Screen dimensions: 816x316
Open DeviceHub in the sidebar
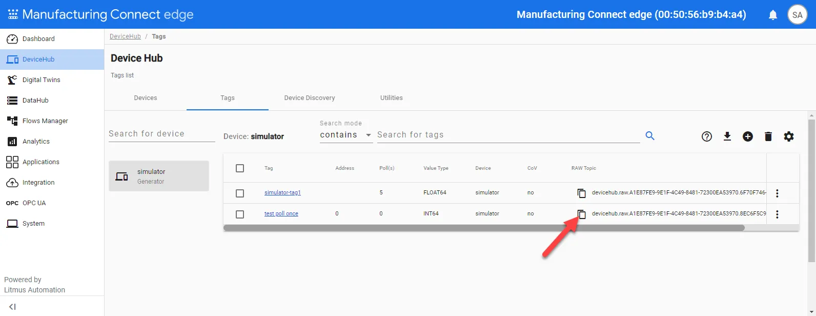pyautogui.click(x=52, y=60)
